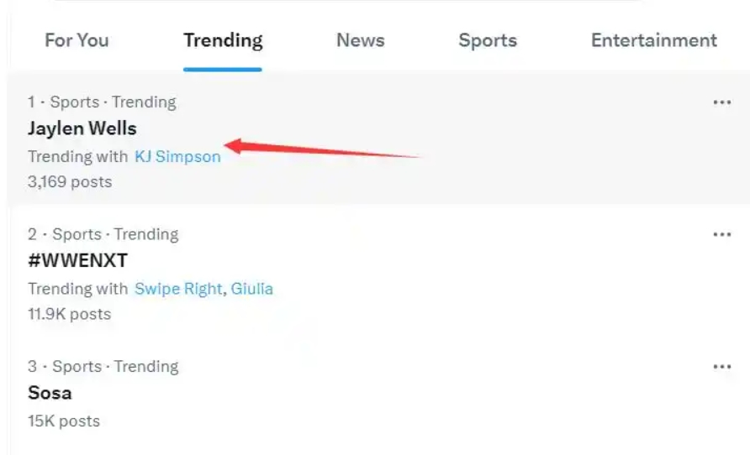Click the "3 · Sports · Trending" label
Viewport: 750px width, 455px height.
[x=103, y=367]
